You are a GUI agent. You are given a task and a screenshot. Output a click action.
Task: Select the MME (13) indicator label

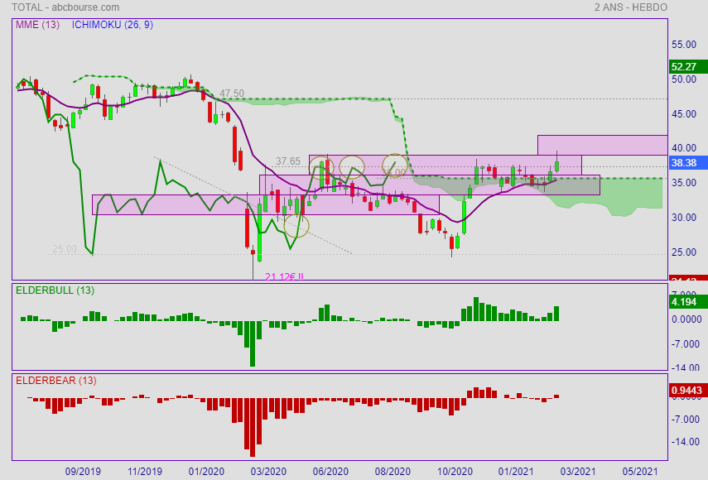(37, 25)
